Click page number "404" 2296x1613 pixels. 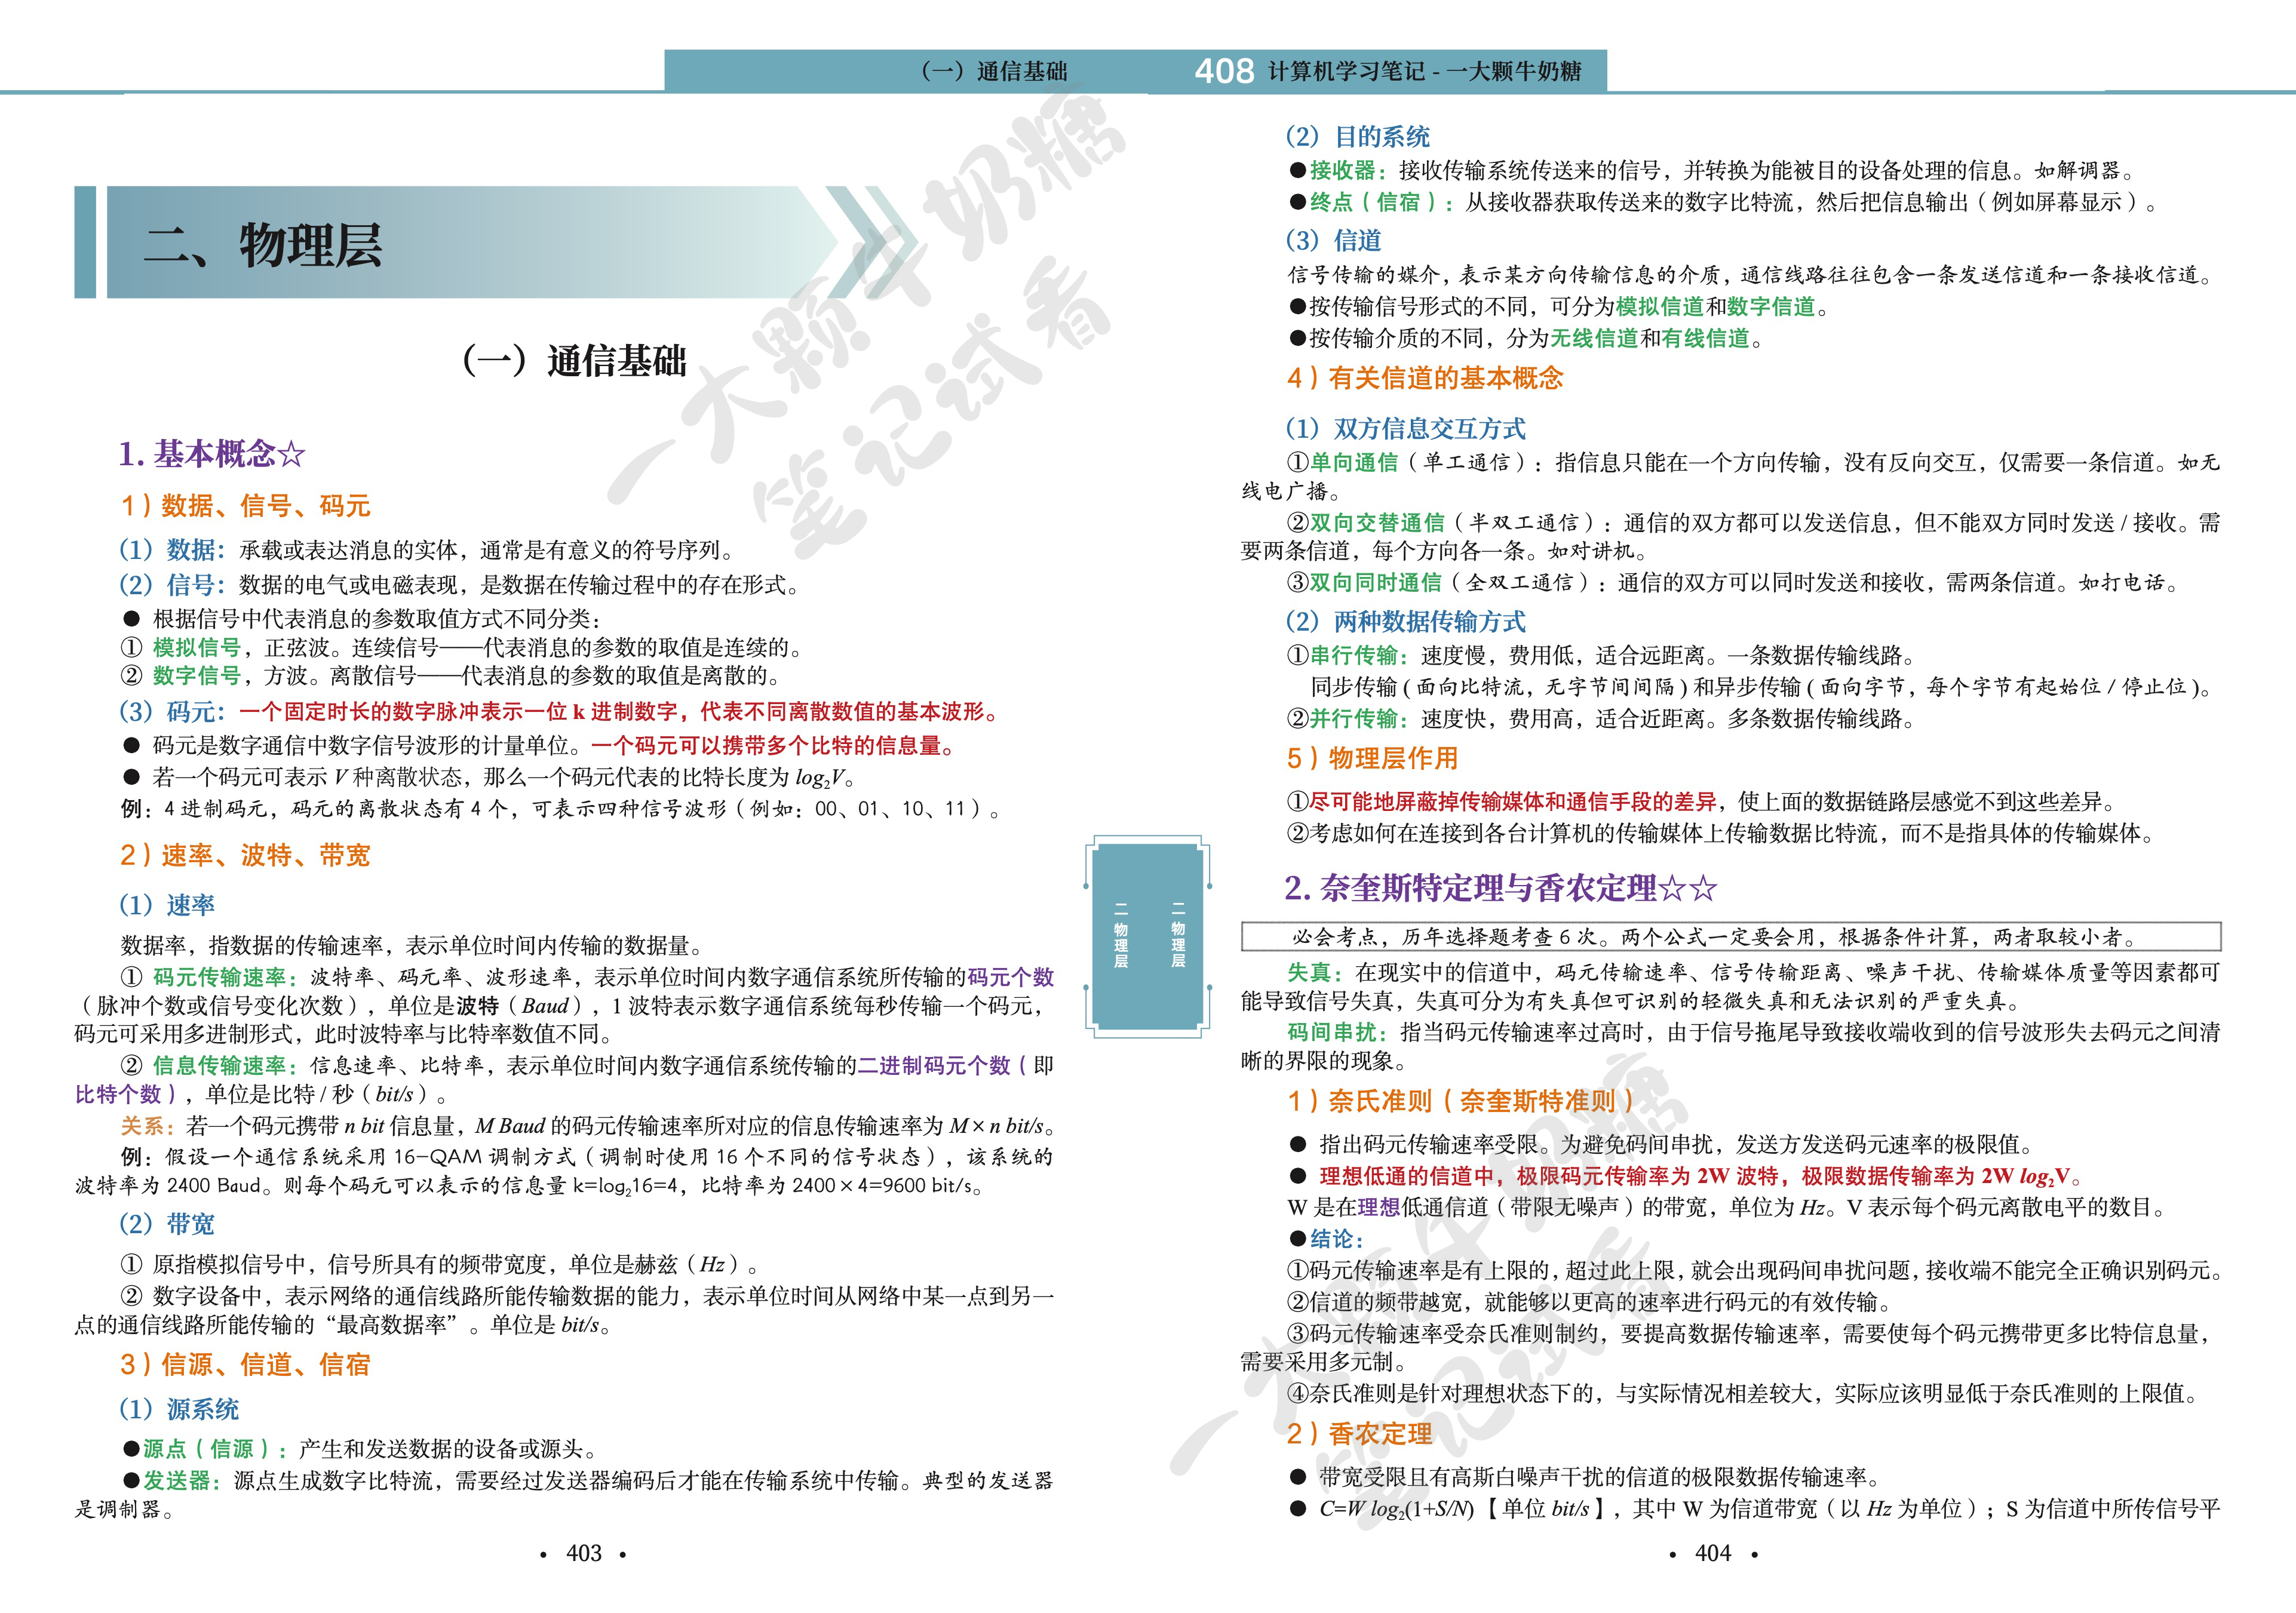tap(1713, 1553)
